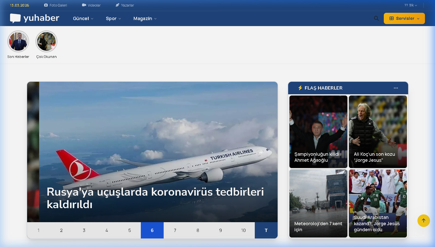Click the Yazarlar pen icon
Image resolution: width=435 pixels, height=247 pixels.
click(117, 5)
